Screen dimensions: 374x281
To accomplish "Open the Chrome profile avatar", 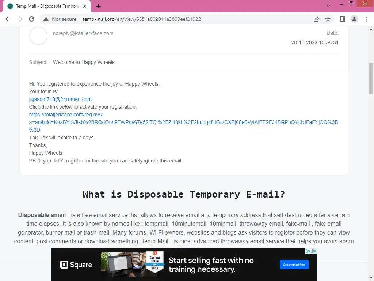I will pyautogui.click(x=354, y=19).
